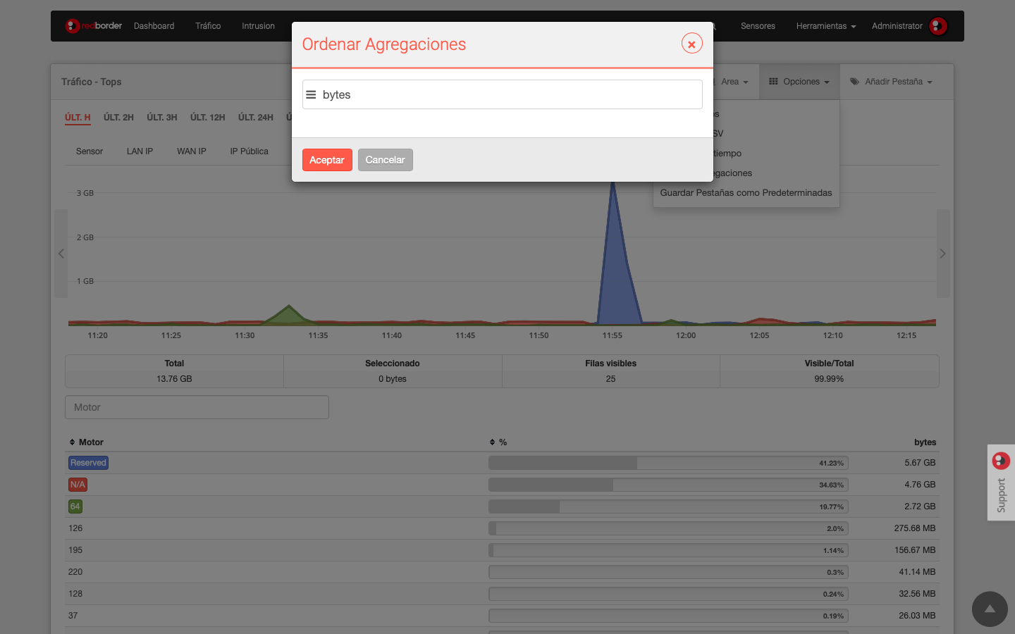Select the ÚLT. 2H time range tab

tap(118, 118)
